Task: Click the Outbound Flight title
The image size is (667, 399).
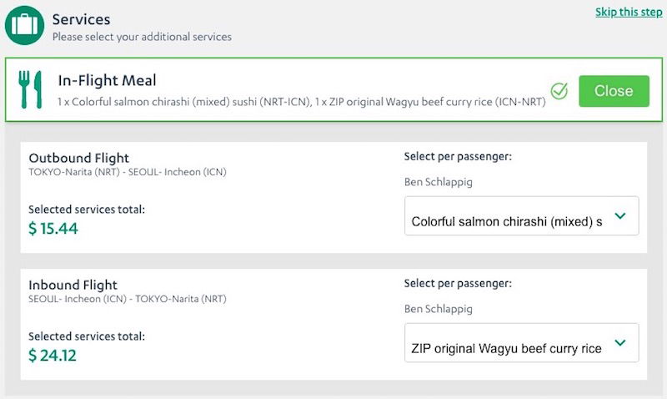Action: [x=78, y=158]
